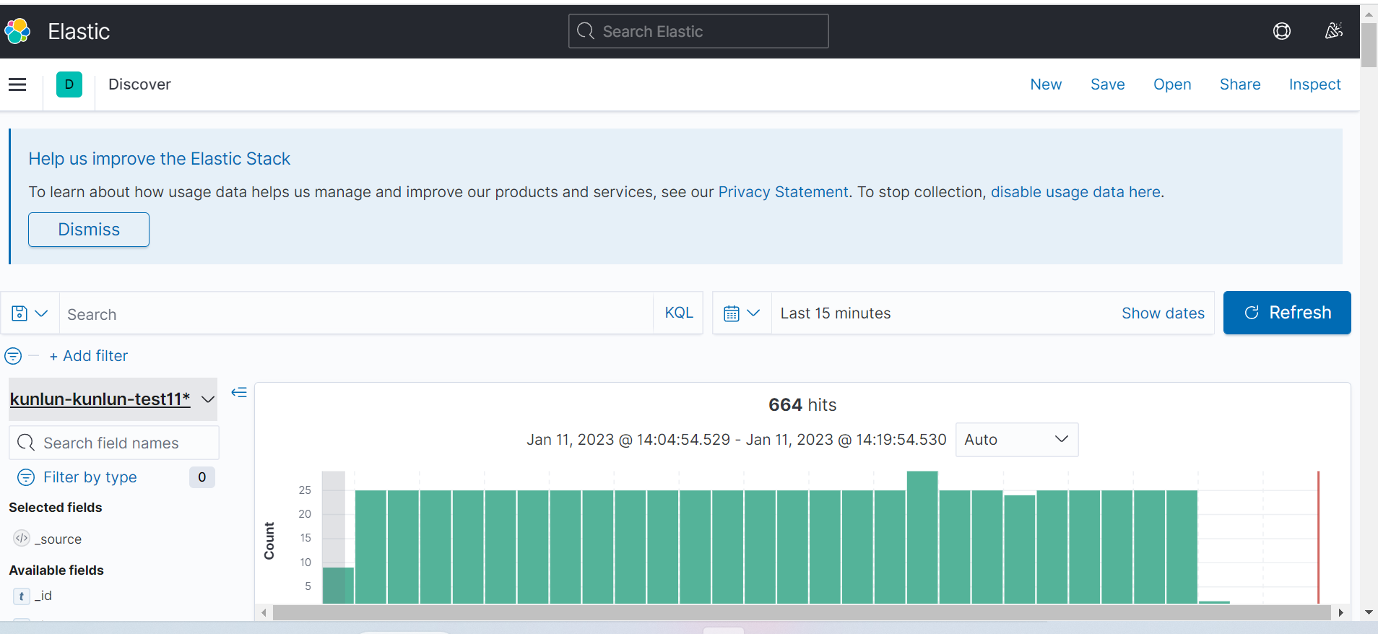
Task: Click Show dates link
Action: [1163, 313]
